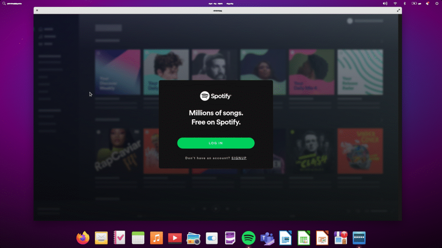Open System Settings toggle icon in the dock
This screenshot has height=248, width=442.
click(212, 238)
